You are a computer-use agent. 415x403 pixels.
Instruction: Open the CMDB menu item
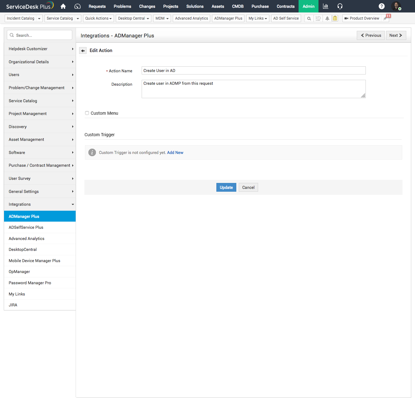click(238, 6)
